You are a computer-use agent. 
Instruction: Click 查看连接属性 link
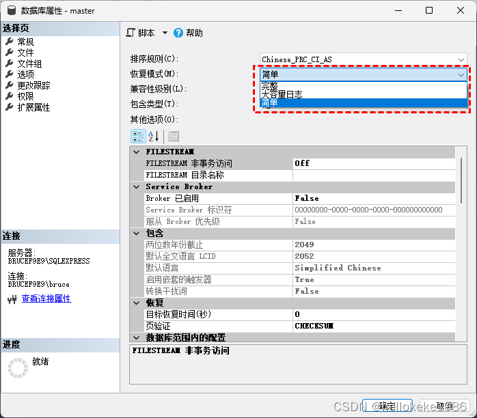pyautogui.click(x=46, y=298)
